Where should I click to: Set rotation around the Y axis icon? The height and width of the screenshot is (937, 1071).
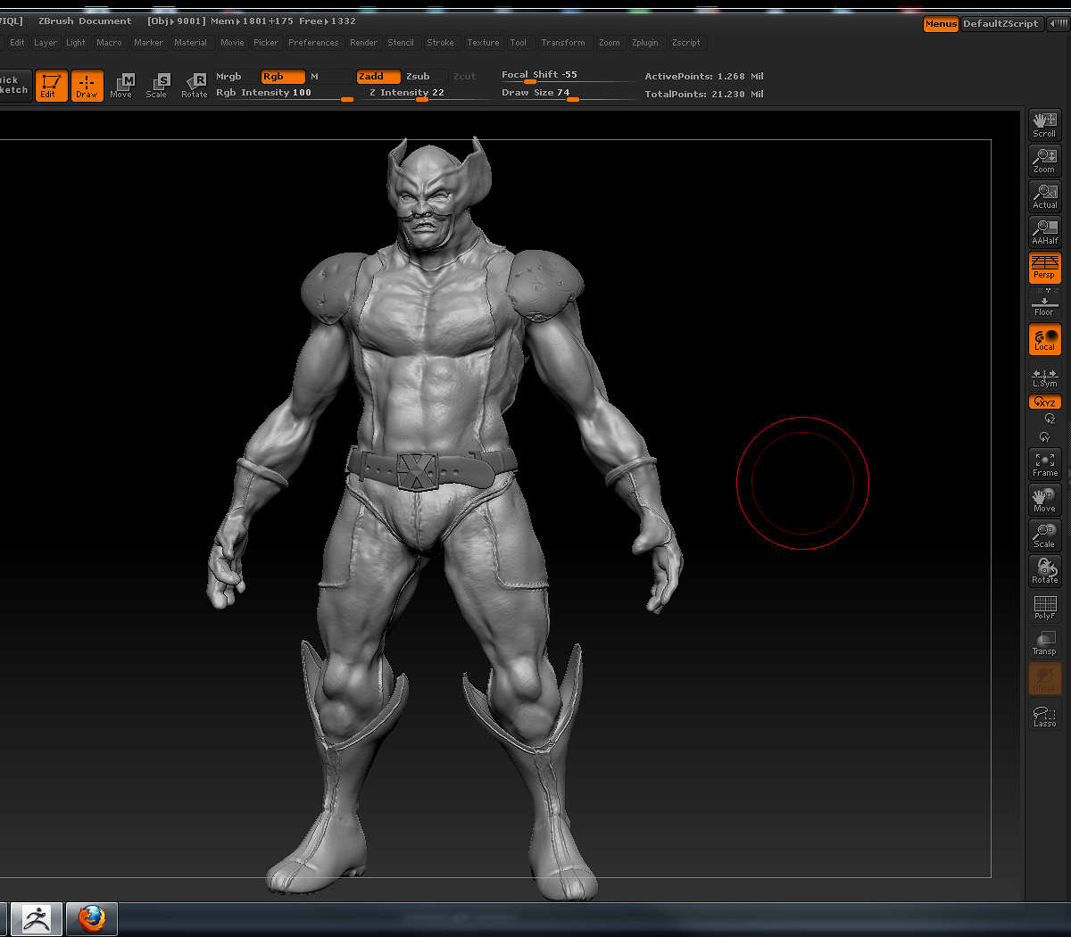click(x=1045, y=437)
